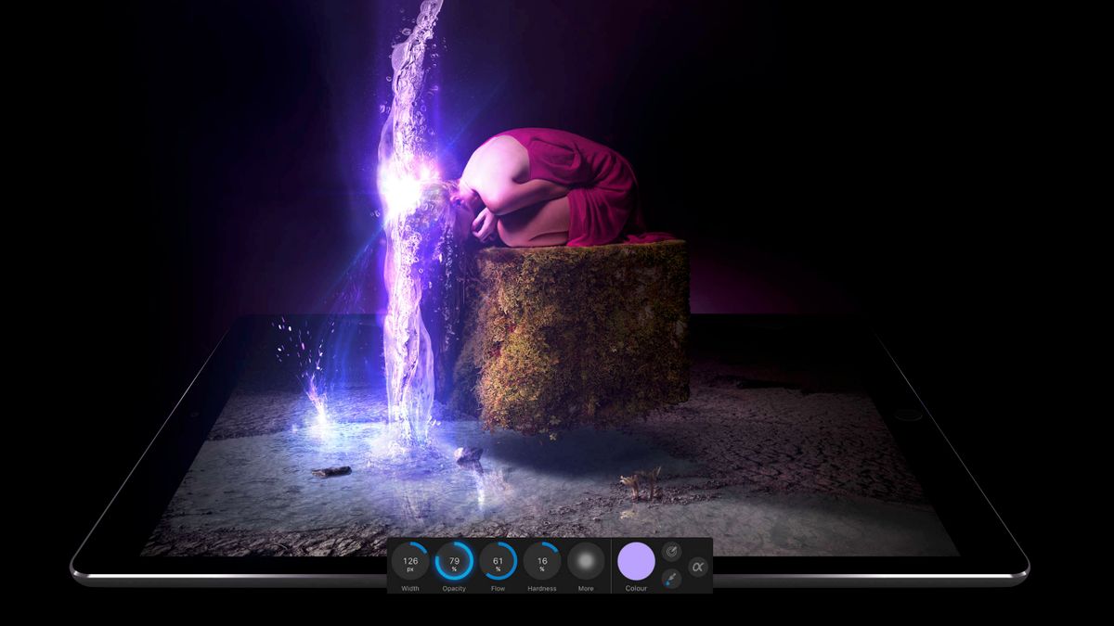
Task: Tap the brush nozzle gauge icon
Action: coord(671,552)
